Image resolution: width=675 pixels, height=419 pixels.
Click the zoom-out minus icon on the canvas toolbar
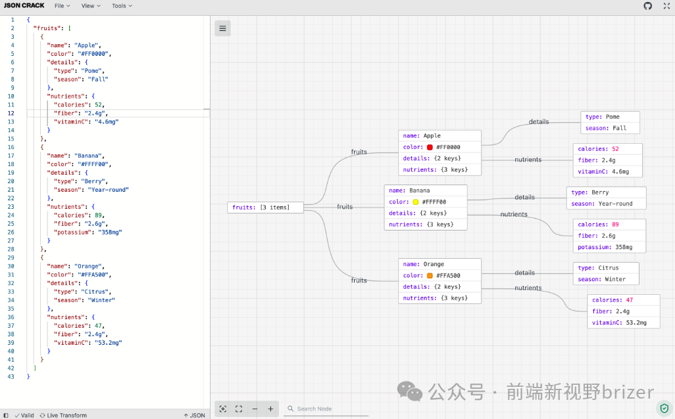click(255, 408)
